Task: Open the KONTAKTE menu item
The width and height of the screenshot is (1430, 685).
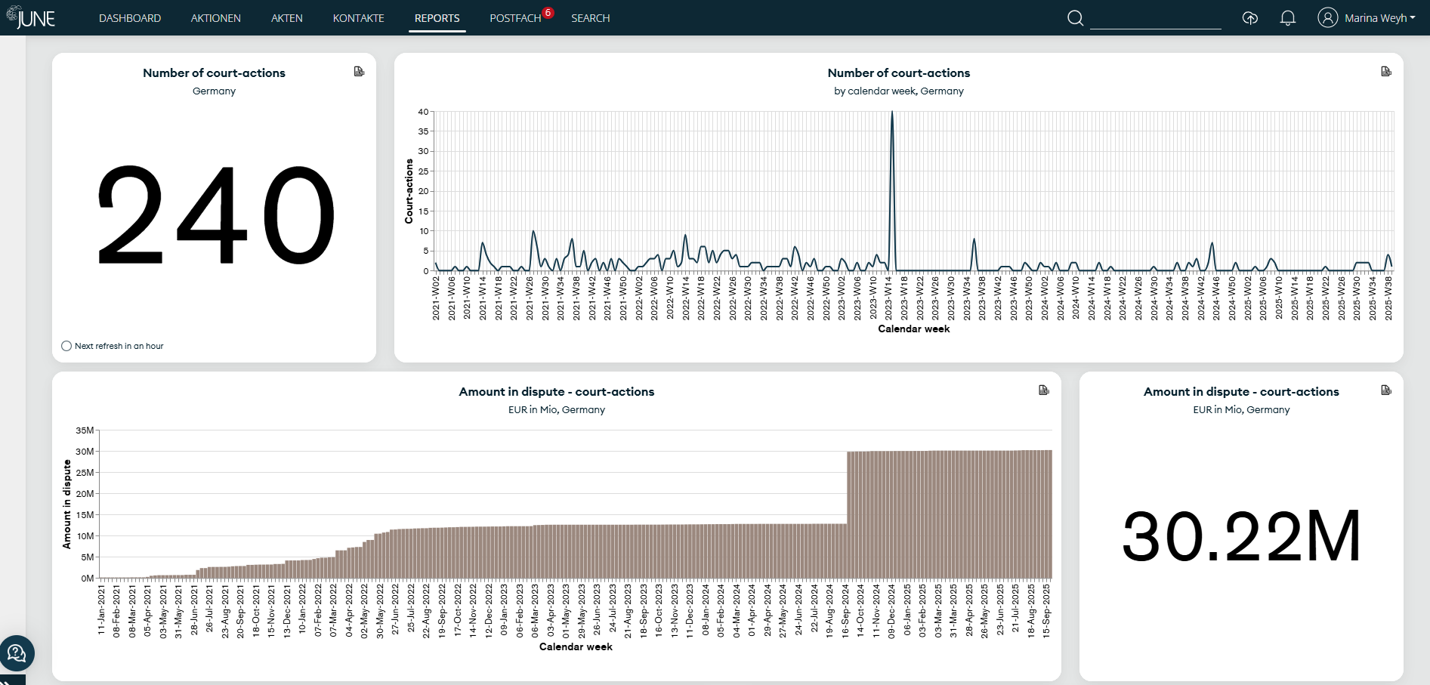Action: point(358,18)
